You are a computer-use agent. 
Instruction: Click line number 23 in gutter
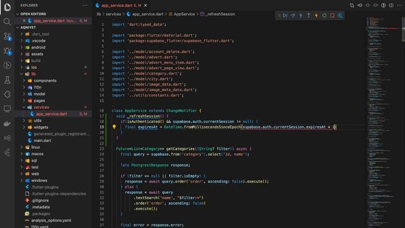[x=102, y=149]
